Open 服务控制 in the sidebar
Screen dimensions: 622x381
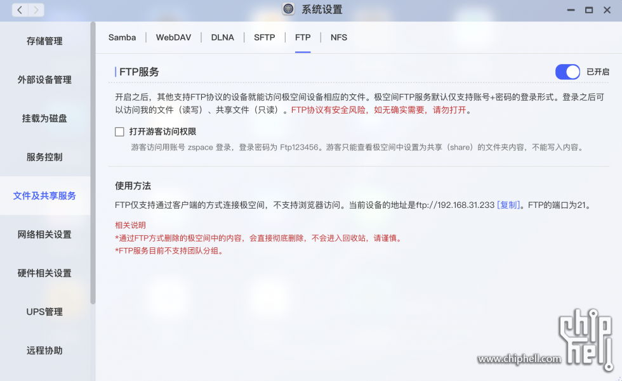click(x=44, y=157)
